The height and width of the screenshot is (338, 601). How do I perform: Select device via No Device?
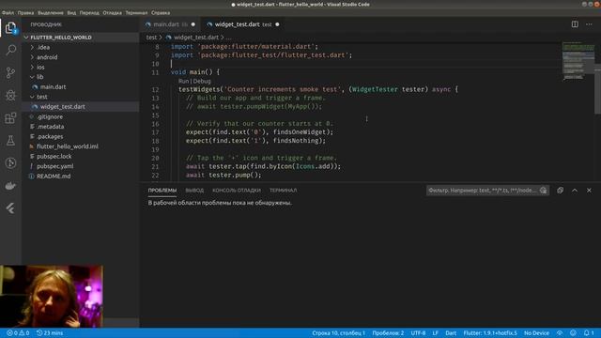click(536, 333)
